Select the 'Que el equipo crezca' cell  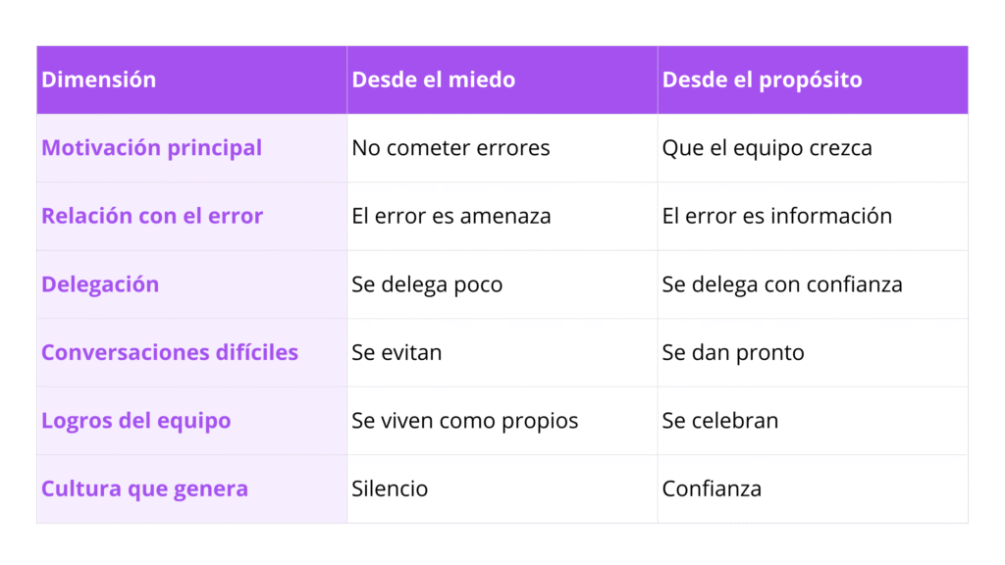(767, 148)
